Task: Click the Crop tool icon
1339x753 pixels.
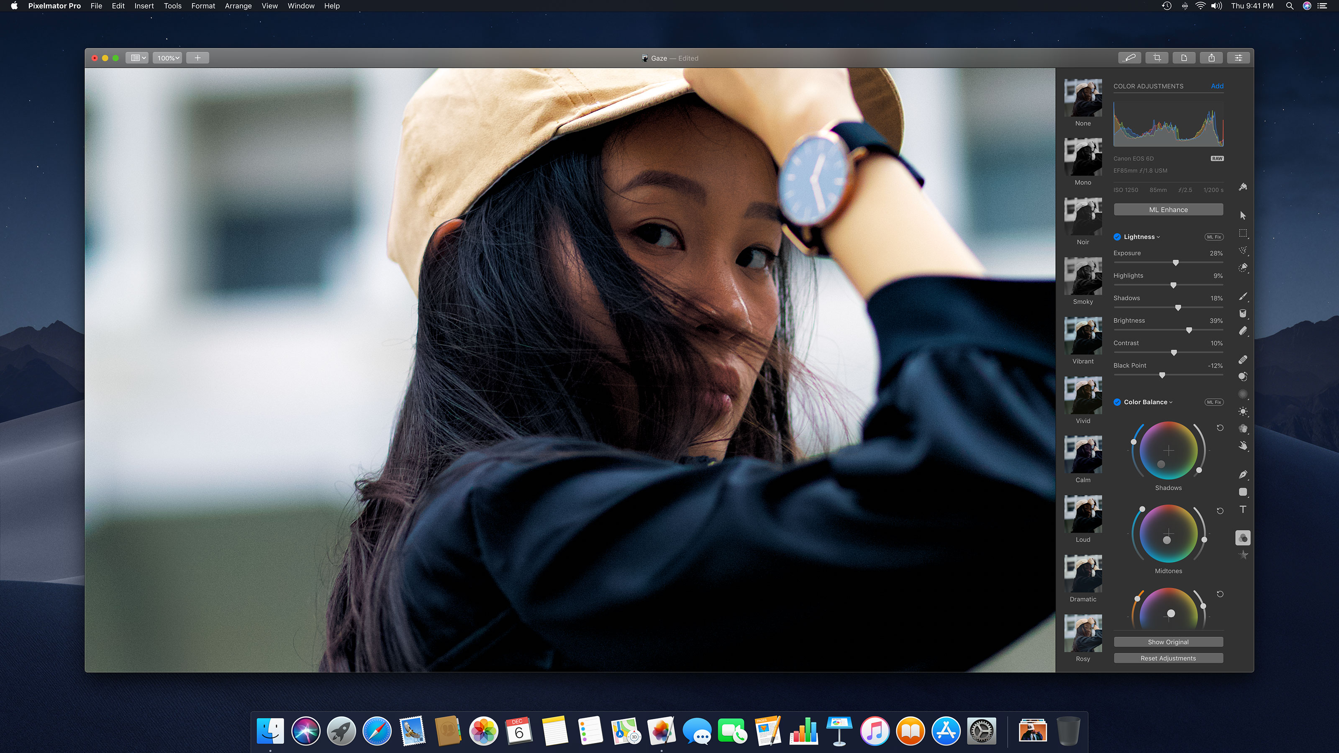Action: click(1157, 58)
